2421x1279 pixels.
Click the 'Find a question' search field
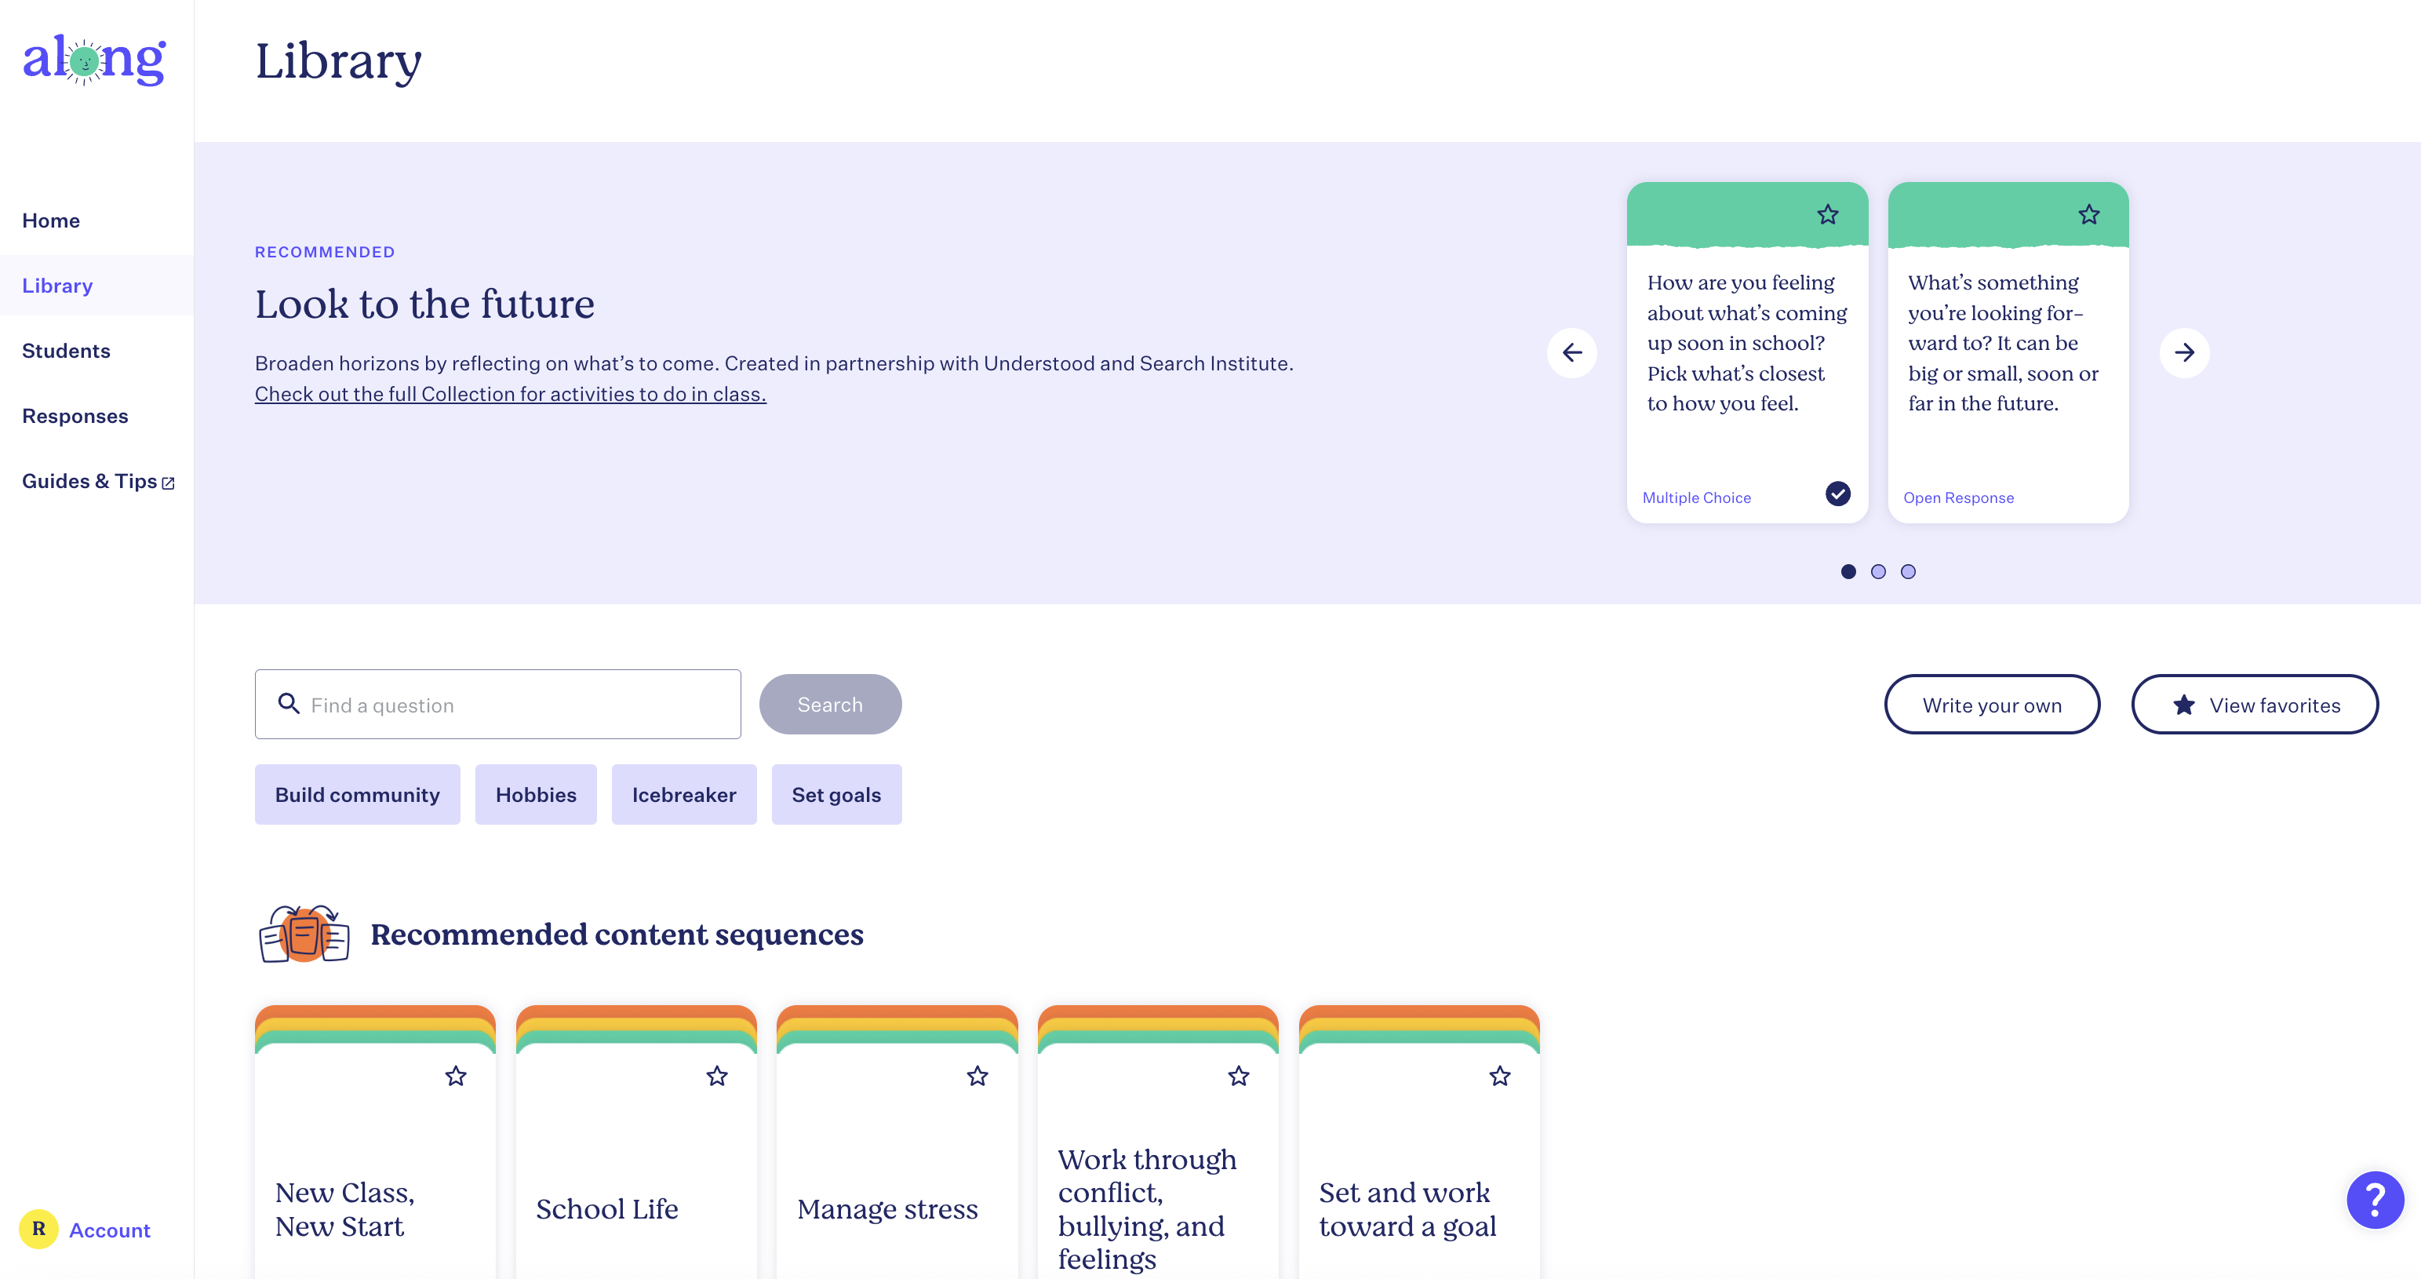[498, 704]
